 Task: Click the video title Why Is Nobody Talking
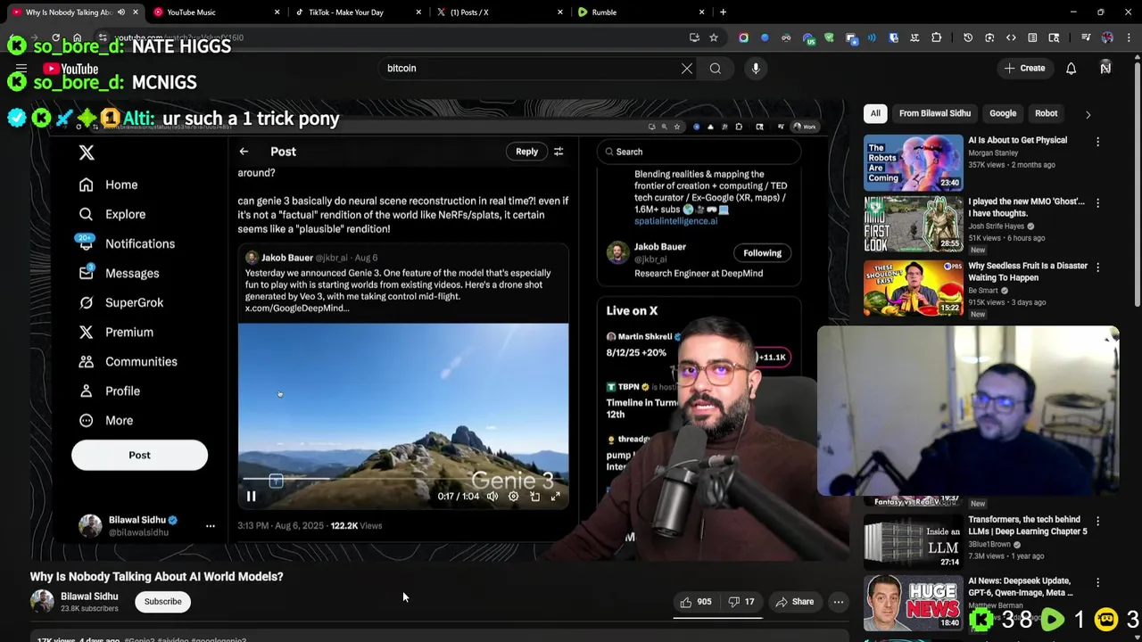156,576
